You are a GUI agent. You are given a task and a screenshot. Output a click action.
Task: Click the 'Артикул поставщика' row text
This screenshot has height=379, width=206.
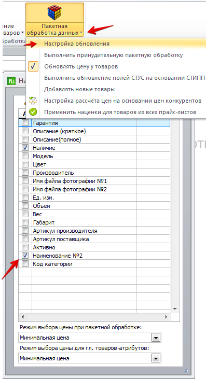pos(61,240)
